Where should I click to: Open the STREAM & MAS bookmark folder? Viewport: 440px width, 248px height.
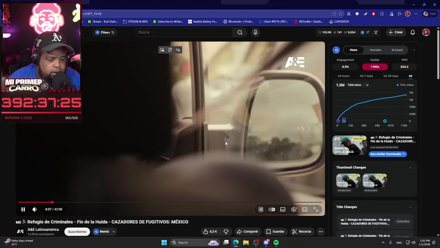(x=135, y=22)
